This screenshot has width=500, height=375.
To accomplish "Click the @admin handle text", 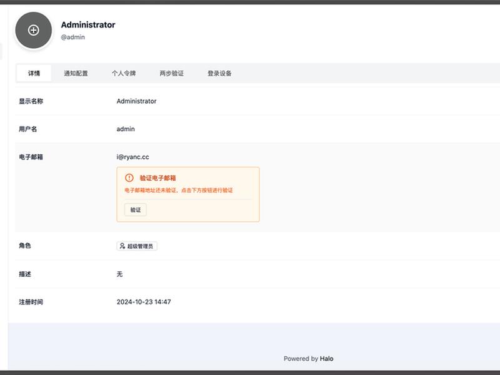I will click(72, 37).
